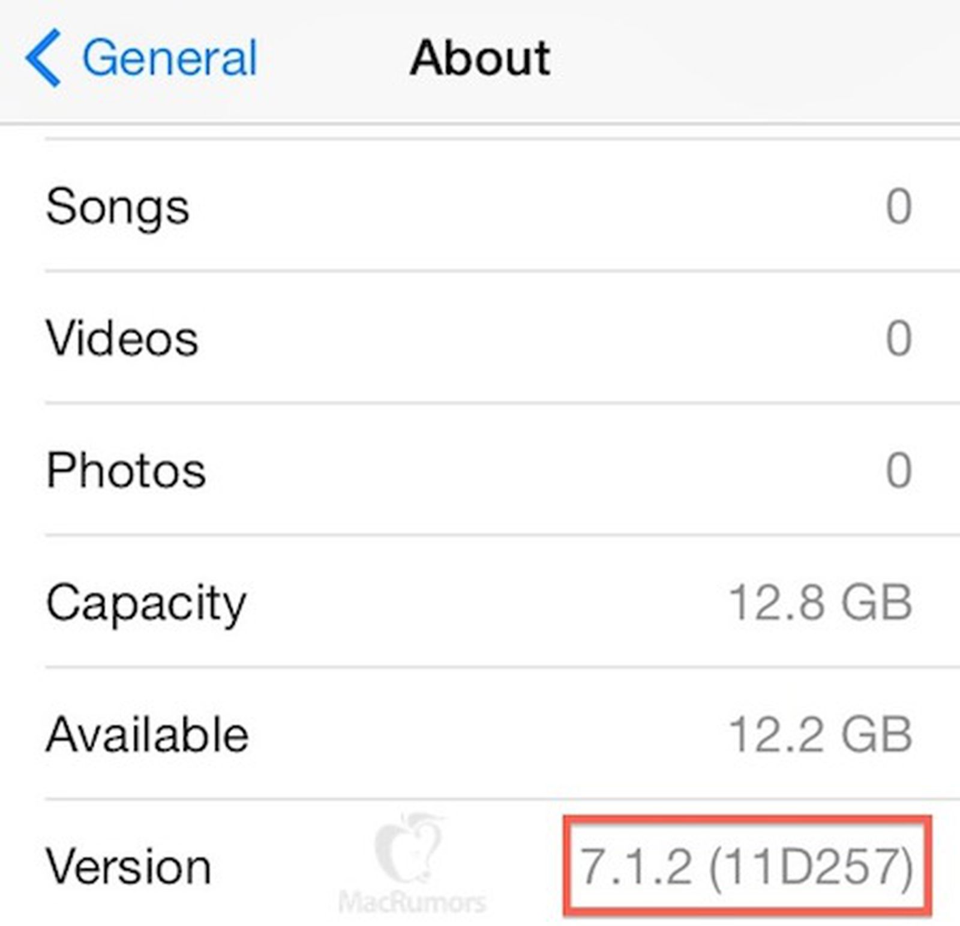Tap the 7.1.2 version number
Screen dimensions: 960x926
(636, 867)
